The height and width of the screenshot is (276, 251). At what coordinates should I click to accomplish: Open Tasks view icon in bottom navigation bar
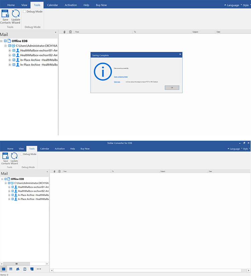25,269
